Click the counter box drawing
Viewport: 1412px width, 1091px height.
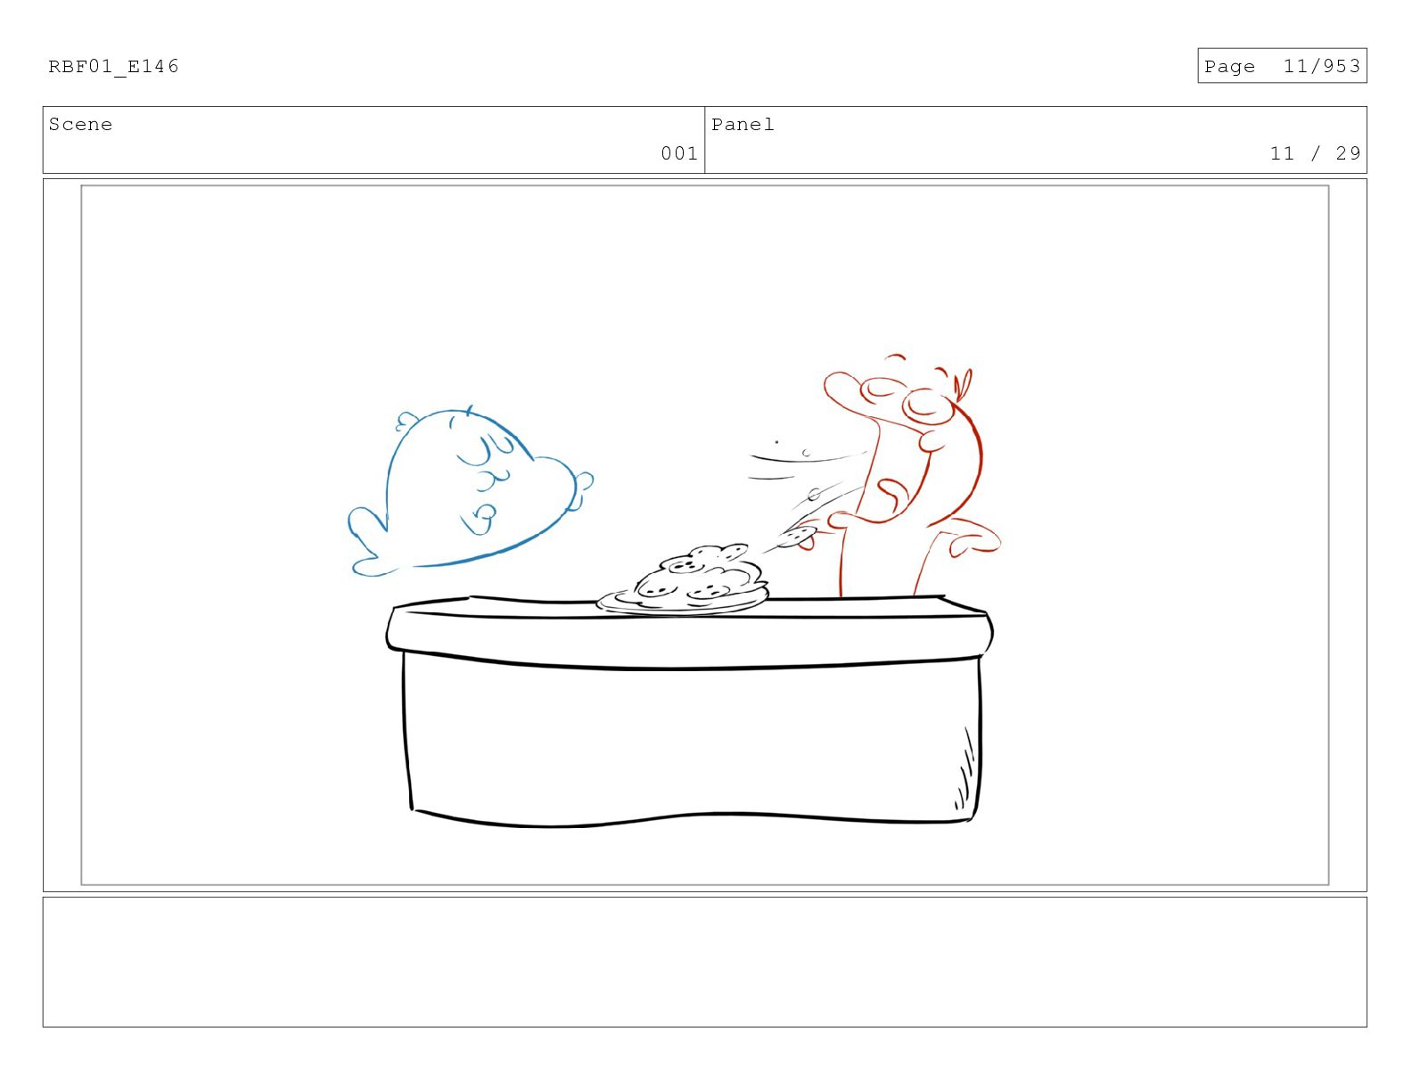[689, 711]
